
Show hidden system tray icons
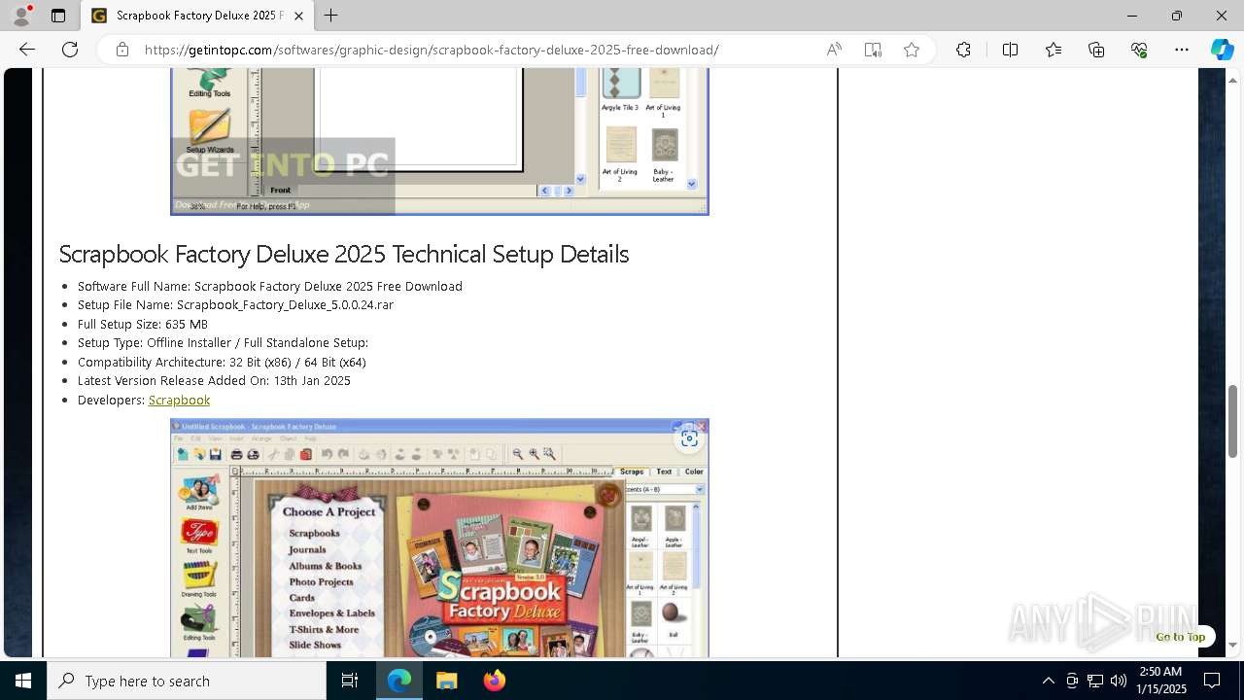point(1048,681)
